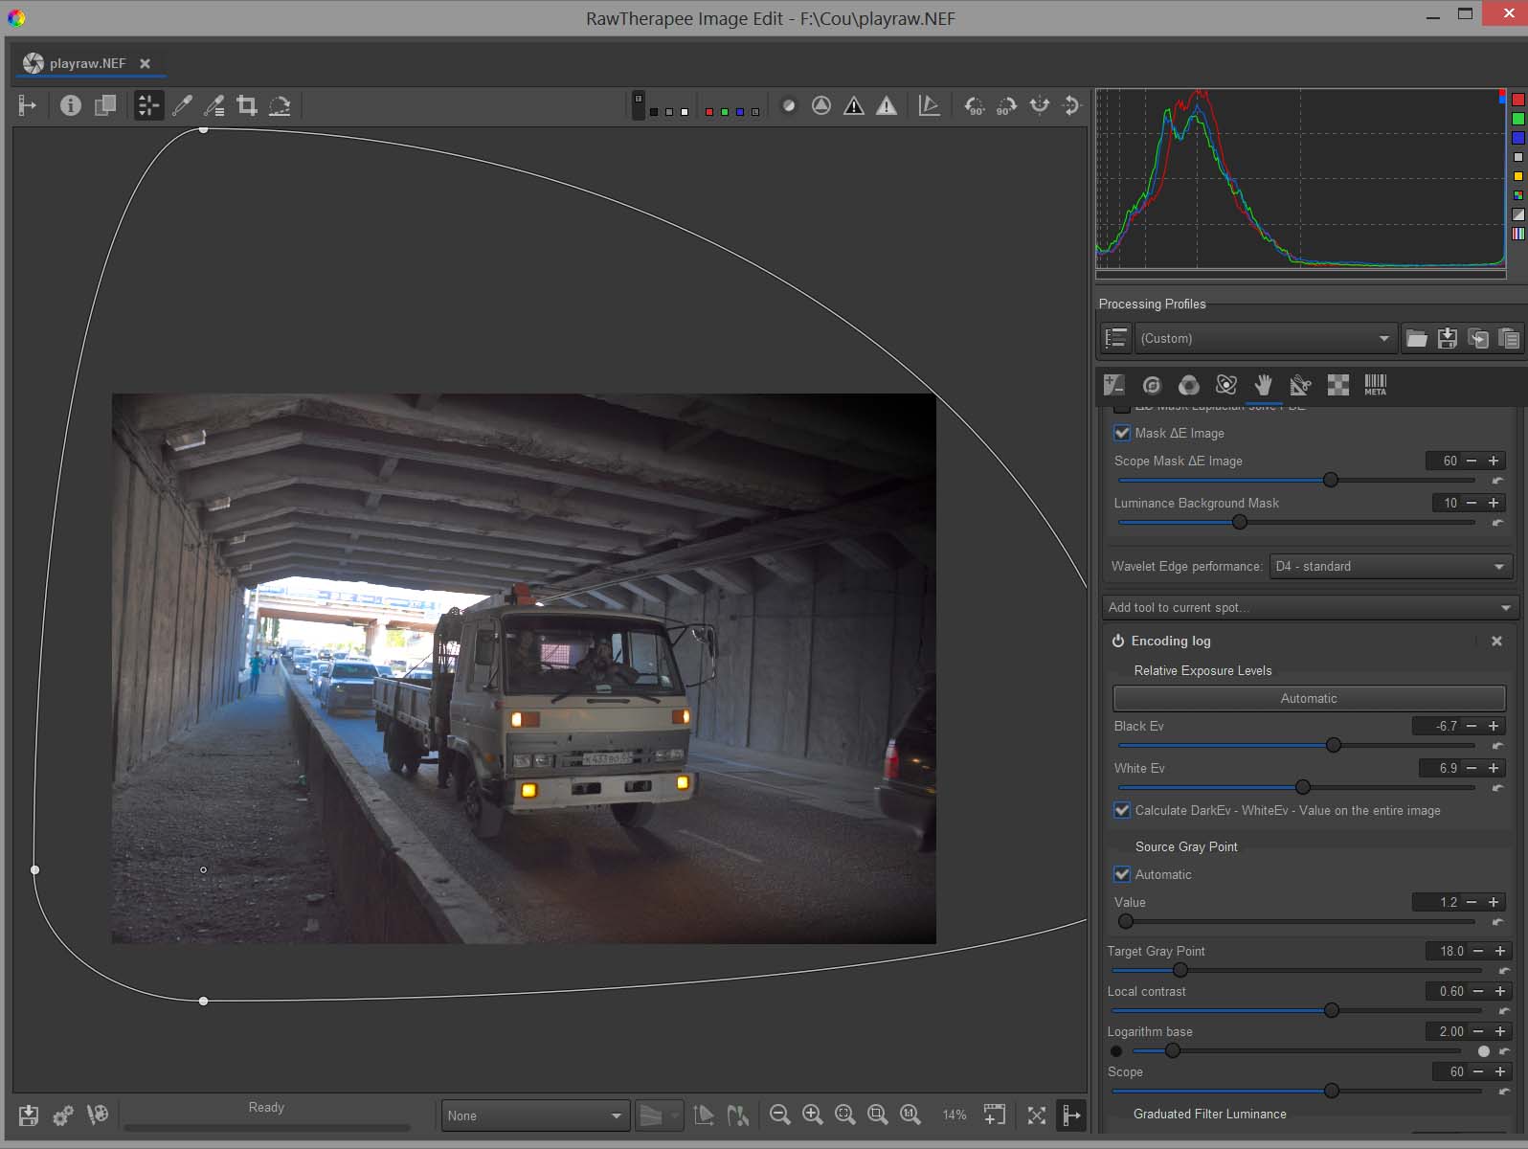Open the Wavelet Edge performance dropdown

click(x=1390, y=566)
